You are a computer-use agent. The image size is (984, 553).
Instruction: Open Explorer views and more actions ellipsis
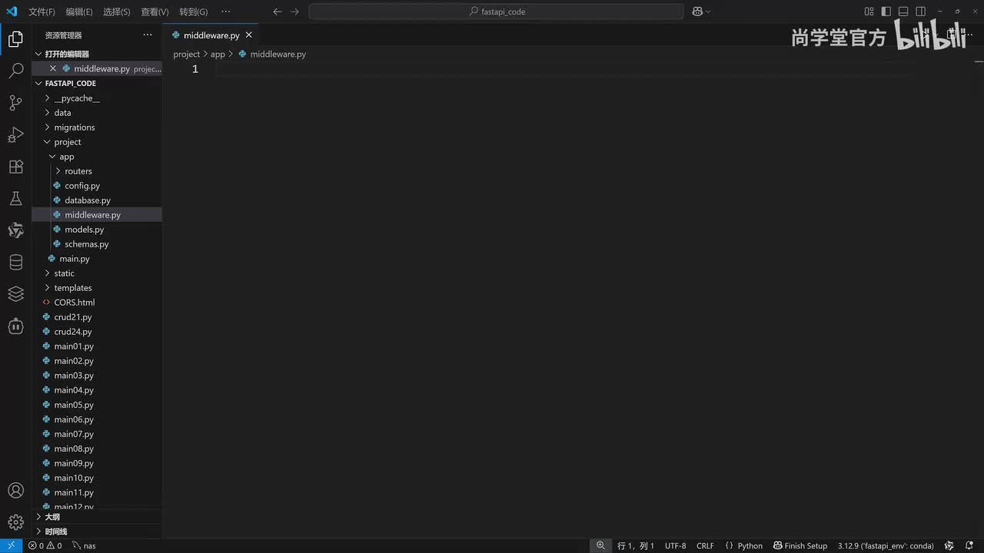148,35
